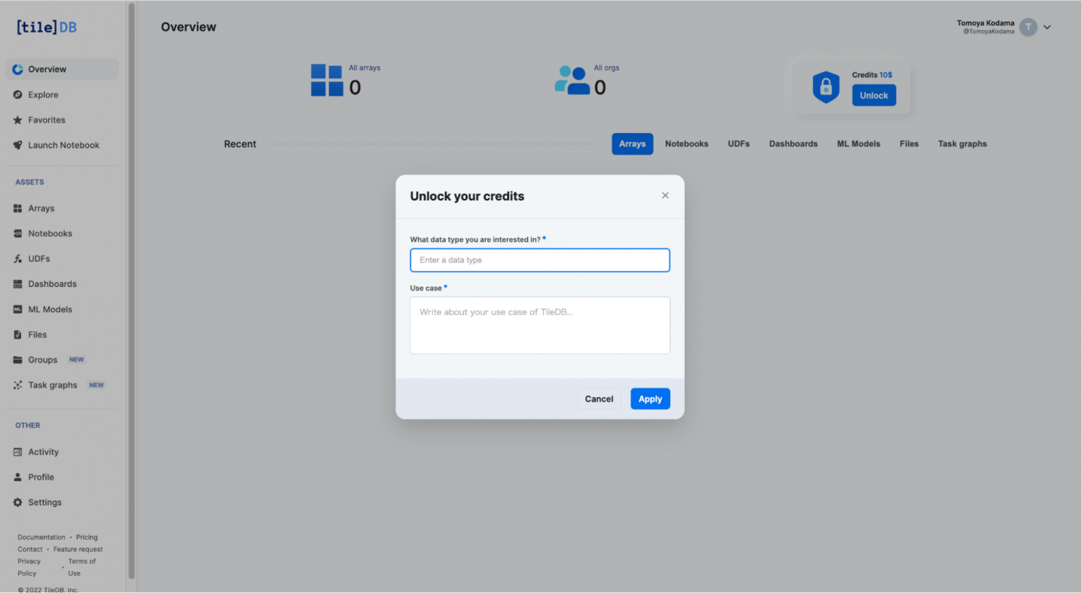Image resolution: width=1081 pixels, height=593 pixels.
Task: Open the Documentation link
Action: [42, 537]
